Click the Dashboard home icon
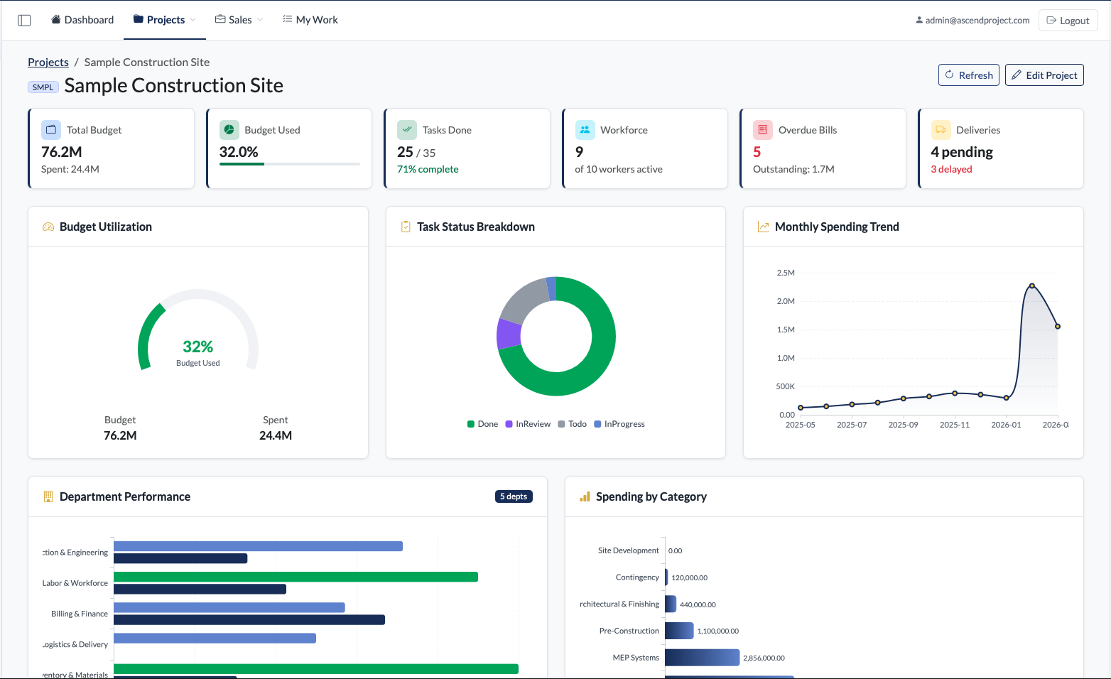 point(56,19)
